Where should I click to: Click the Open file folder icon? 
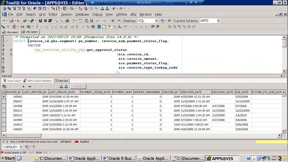[25, 21]
